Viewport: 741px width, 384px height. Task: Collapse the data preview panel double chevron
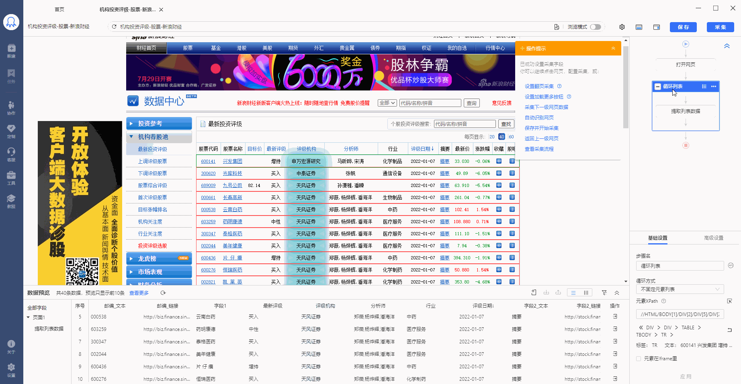click(x=617, y=293)
